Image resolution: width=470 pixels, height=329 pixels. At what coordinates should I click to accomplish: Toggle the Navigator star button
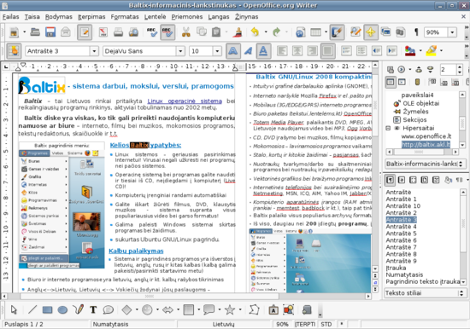click(x=371, y=32)
